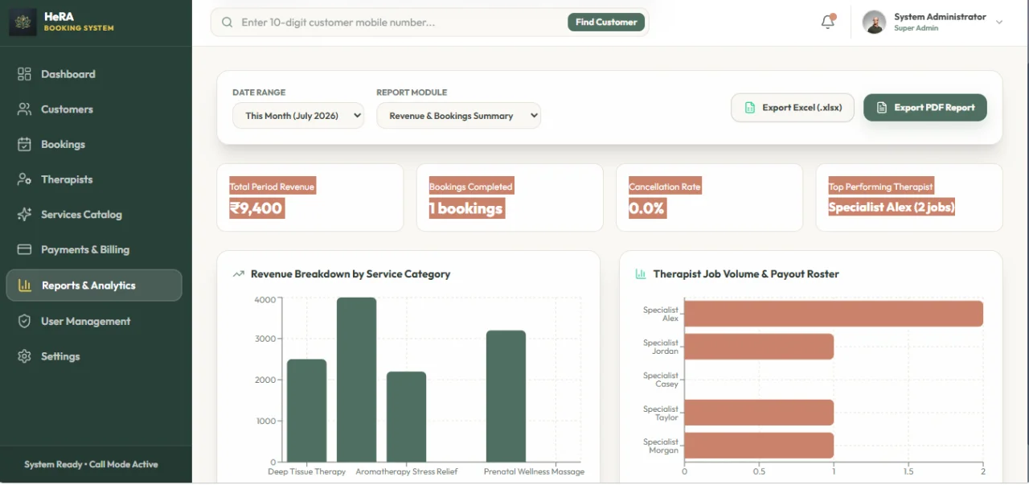Click "Specialist Alex (2 jobs)" text

coord(892,207)
